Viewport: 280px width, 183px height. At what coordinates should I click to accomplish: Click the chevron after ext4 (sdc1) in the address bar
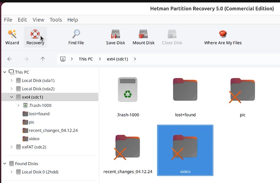tap(135, 59)
